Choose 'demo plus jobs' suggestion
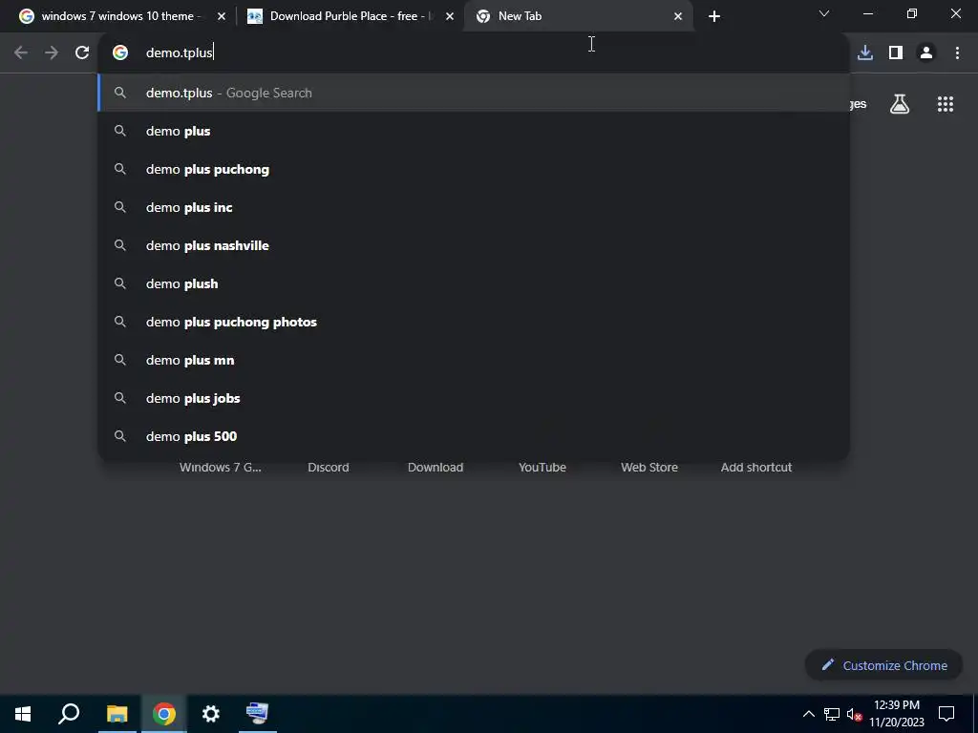Image resolution: width=978 pixels, height=733 pixels. [474, 398]
